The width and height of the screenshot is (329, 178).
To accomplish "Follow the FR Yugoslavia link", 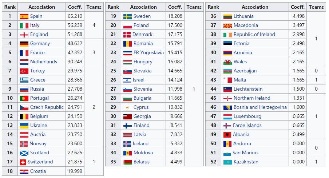I will (x=148, y=53).
